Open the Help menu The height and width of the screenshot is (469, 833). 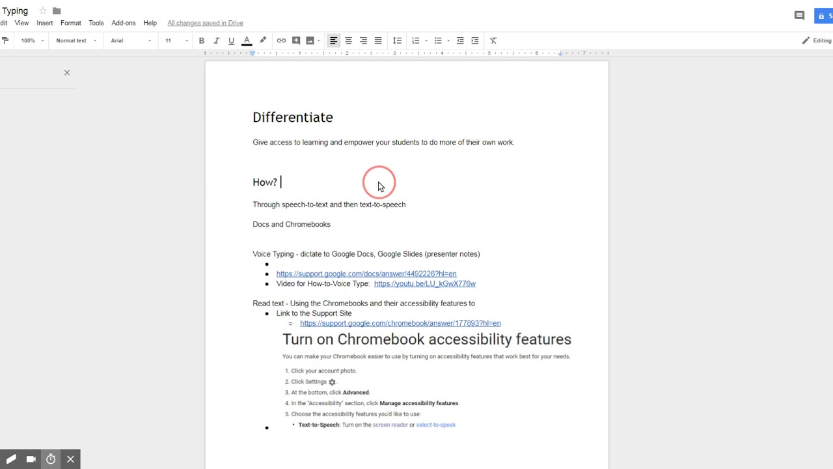coord(150,23)
